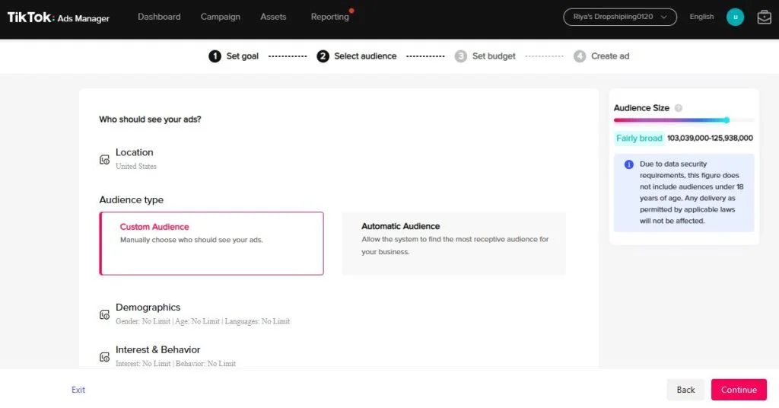Click the Back button

(x=685, y=390)
